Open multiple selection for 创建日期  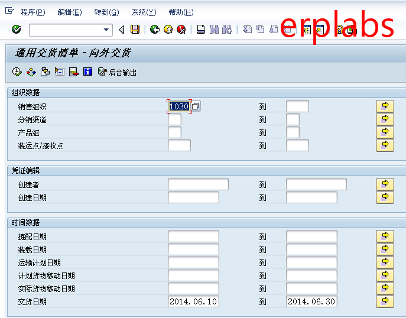tap(385, 197)
